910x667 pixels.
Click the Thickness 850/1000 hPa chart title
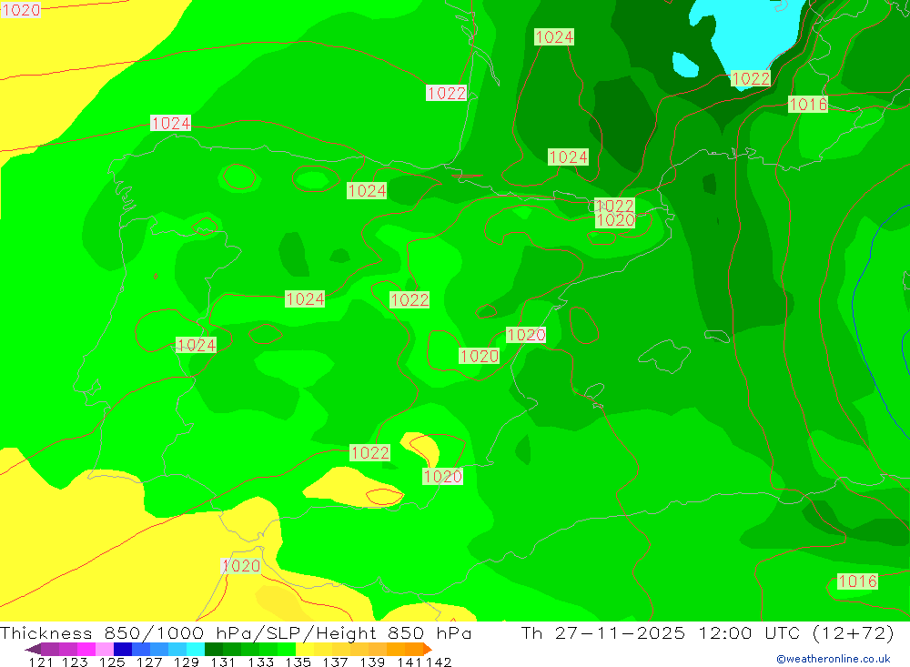click(x=236, y=632)
